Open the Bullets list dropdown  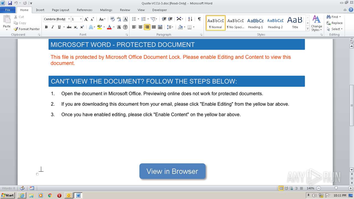point(138,19)
